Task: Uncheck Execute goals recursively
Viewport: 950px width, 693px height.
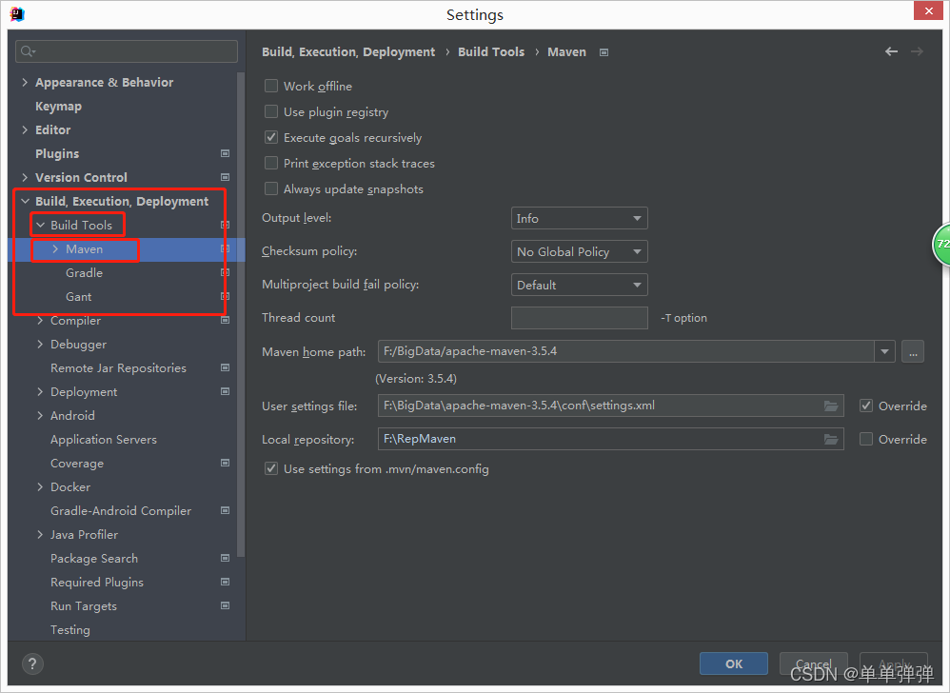Action: click(x=271, y=137)
